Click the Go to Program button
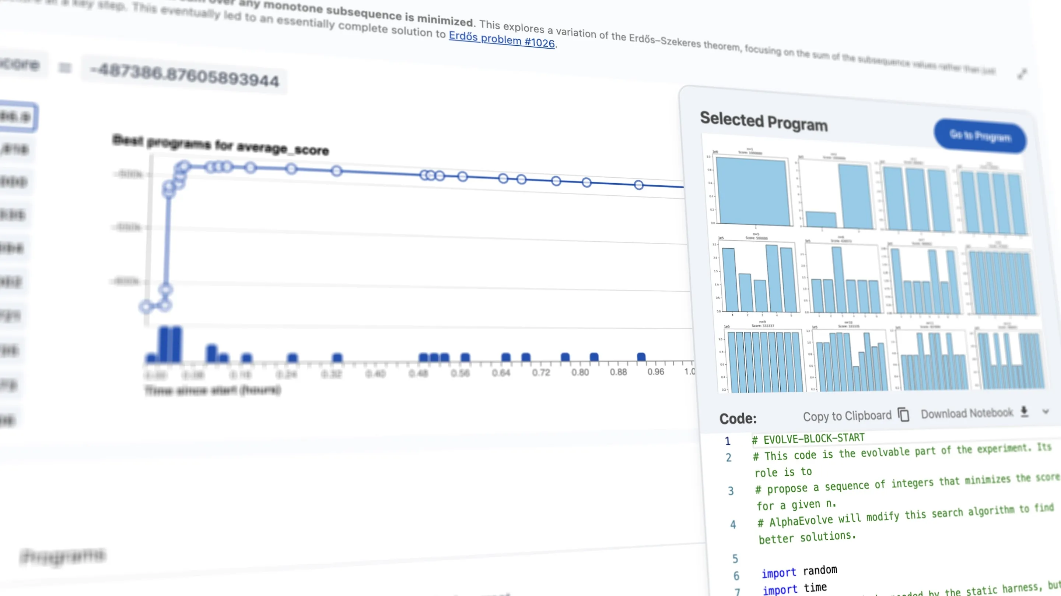Image resolution: width=1061 pixels, height=596 pixels. (980, 136)
